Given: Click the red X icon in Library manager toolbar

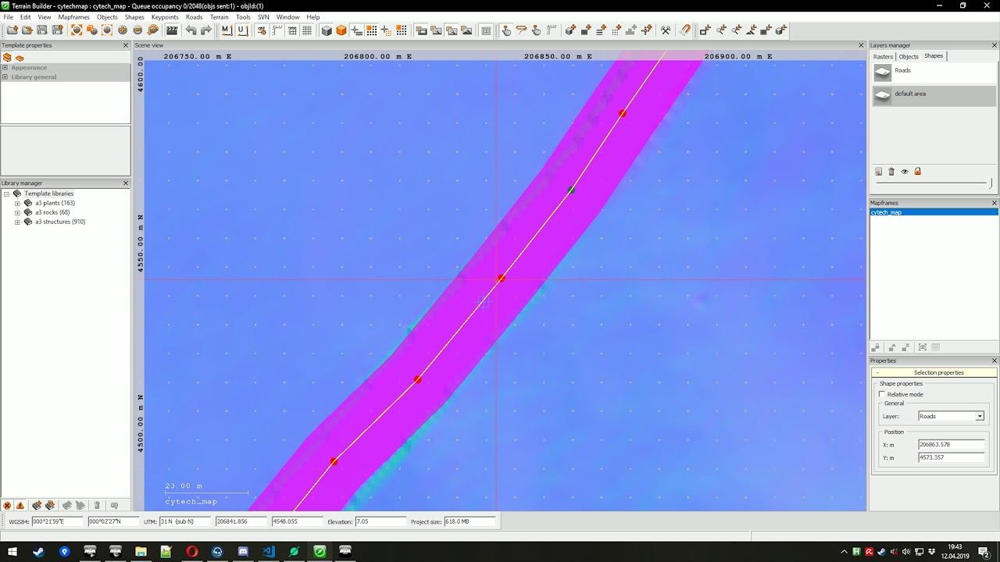Looking at the screenshot, I should click(x=7, y=505).
